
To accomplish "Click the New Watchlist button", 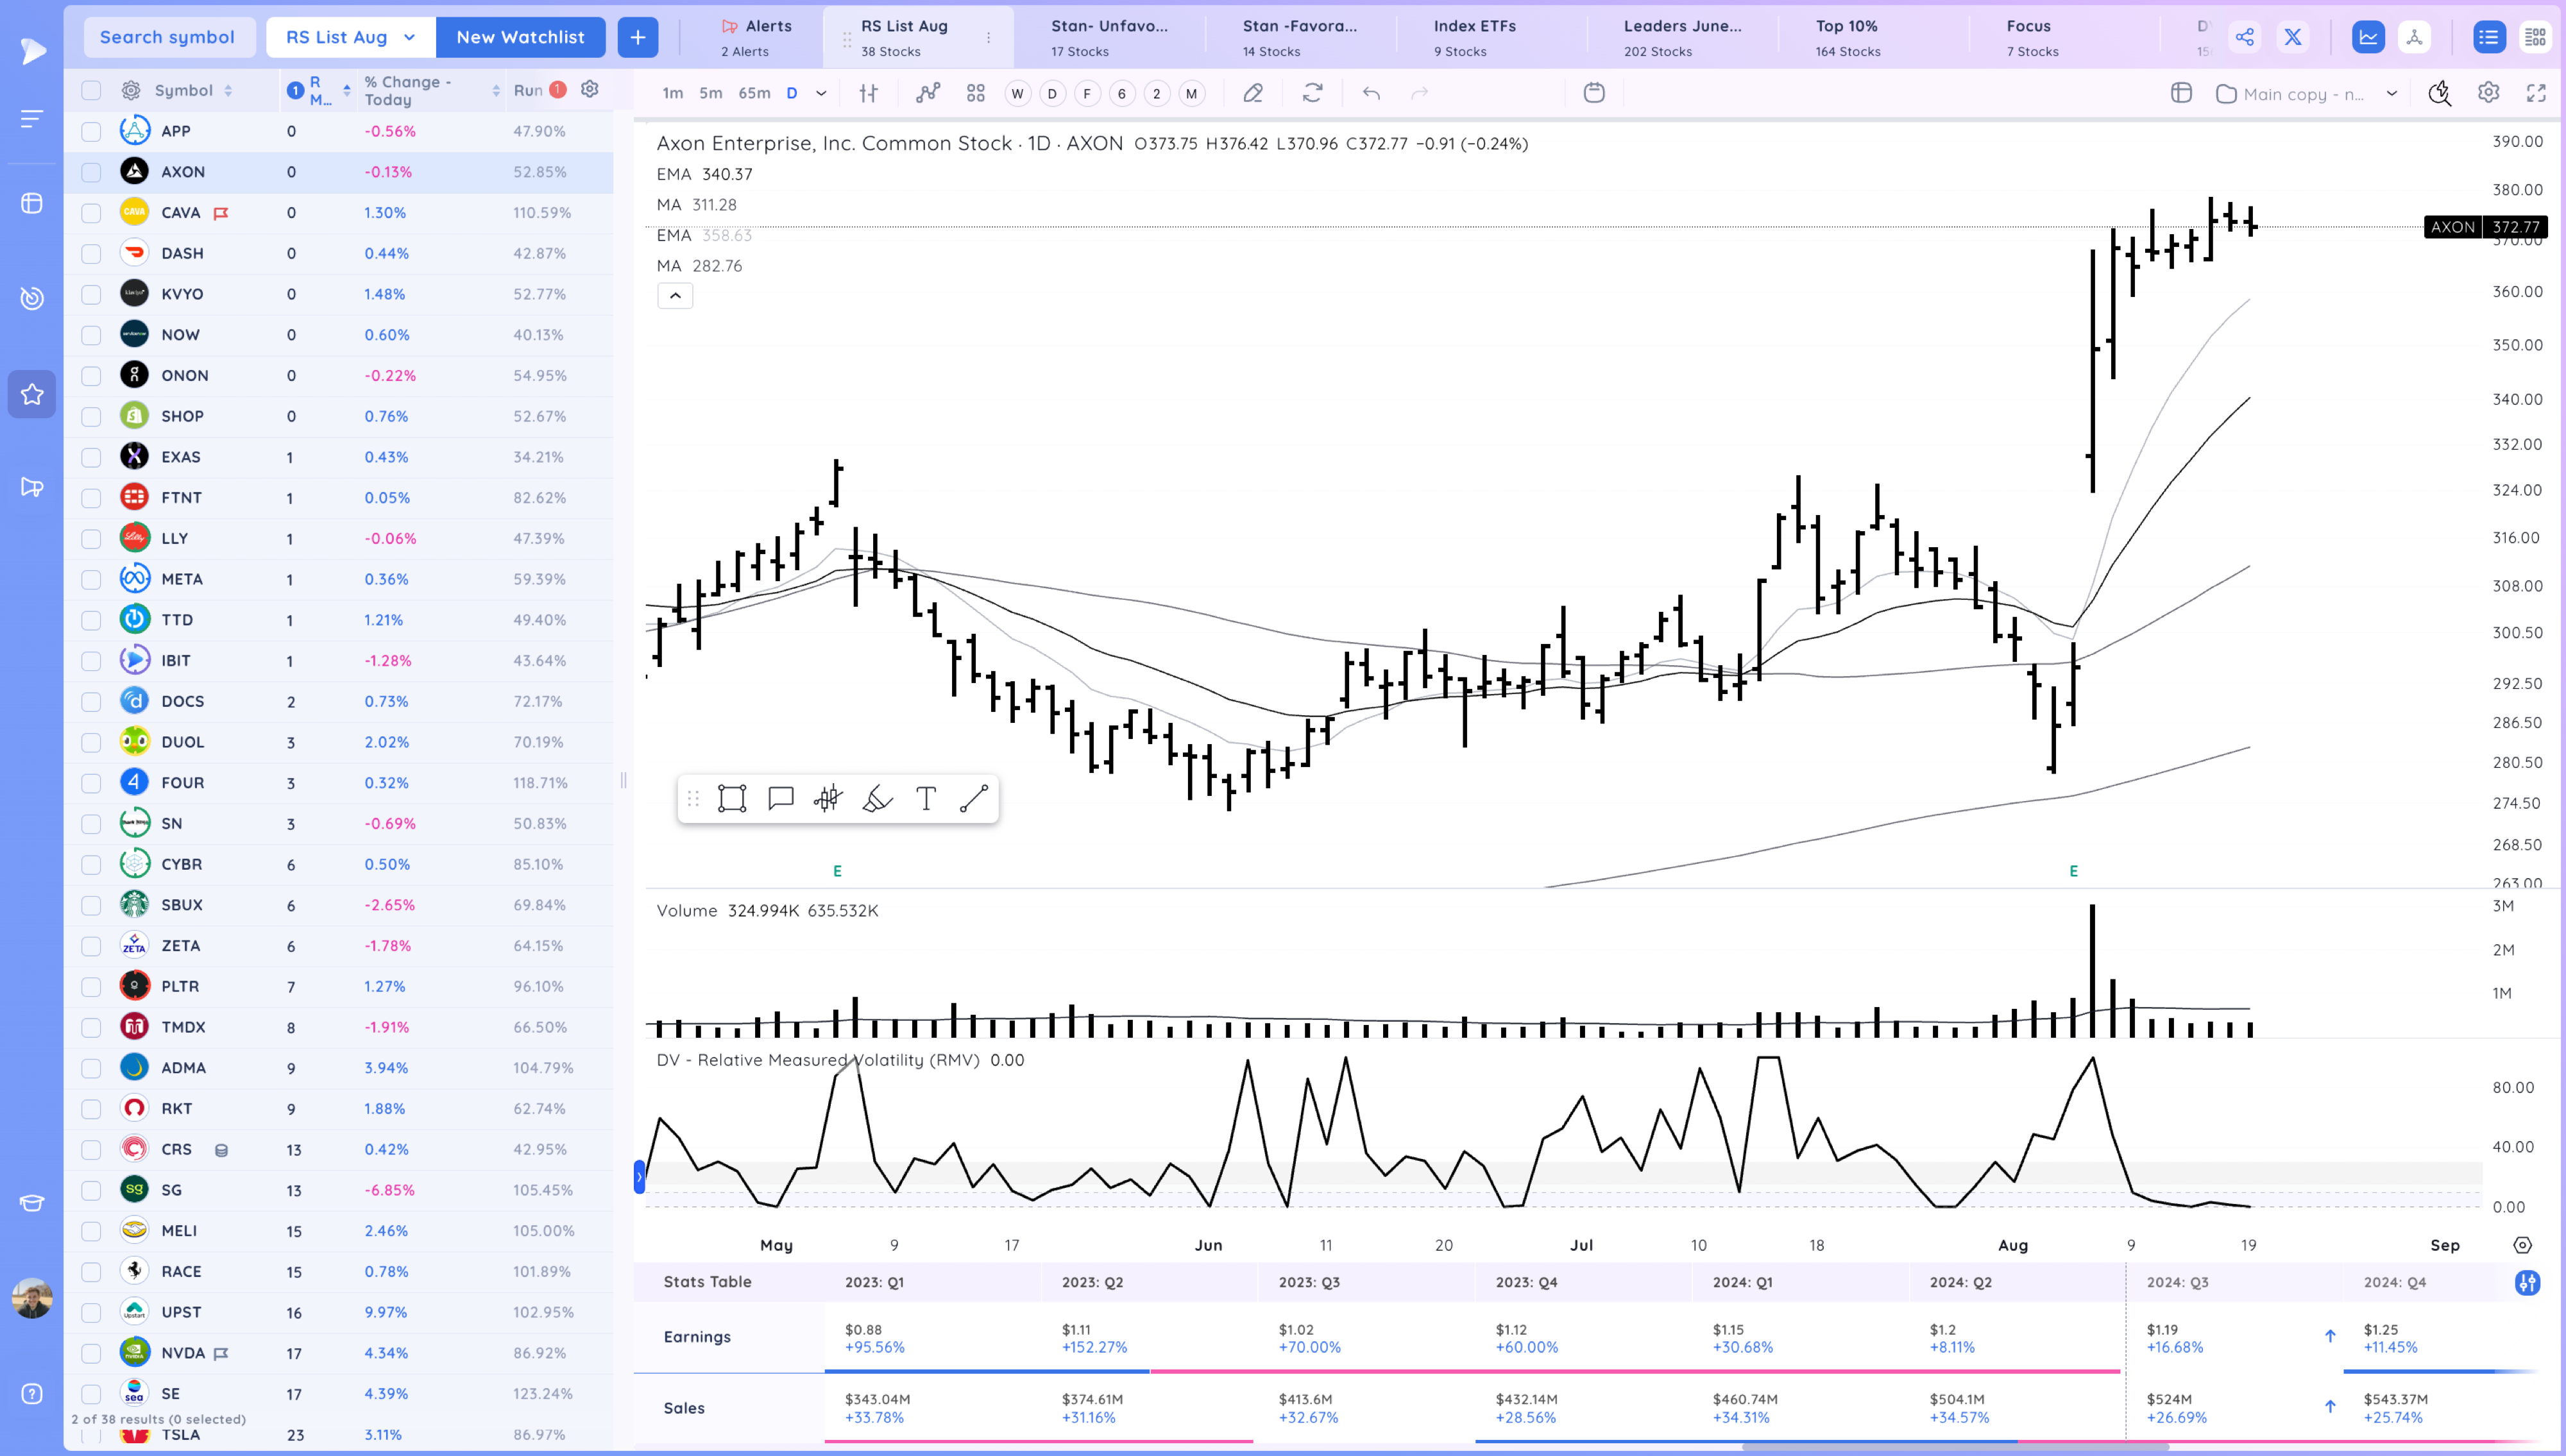I will (520, 37).
